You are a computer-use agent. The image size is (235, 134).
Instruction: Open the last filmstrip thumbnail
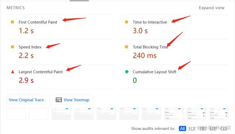pyautogui.click(x=219, y=114)
